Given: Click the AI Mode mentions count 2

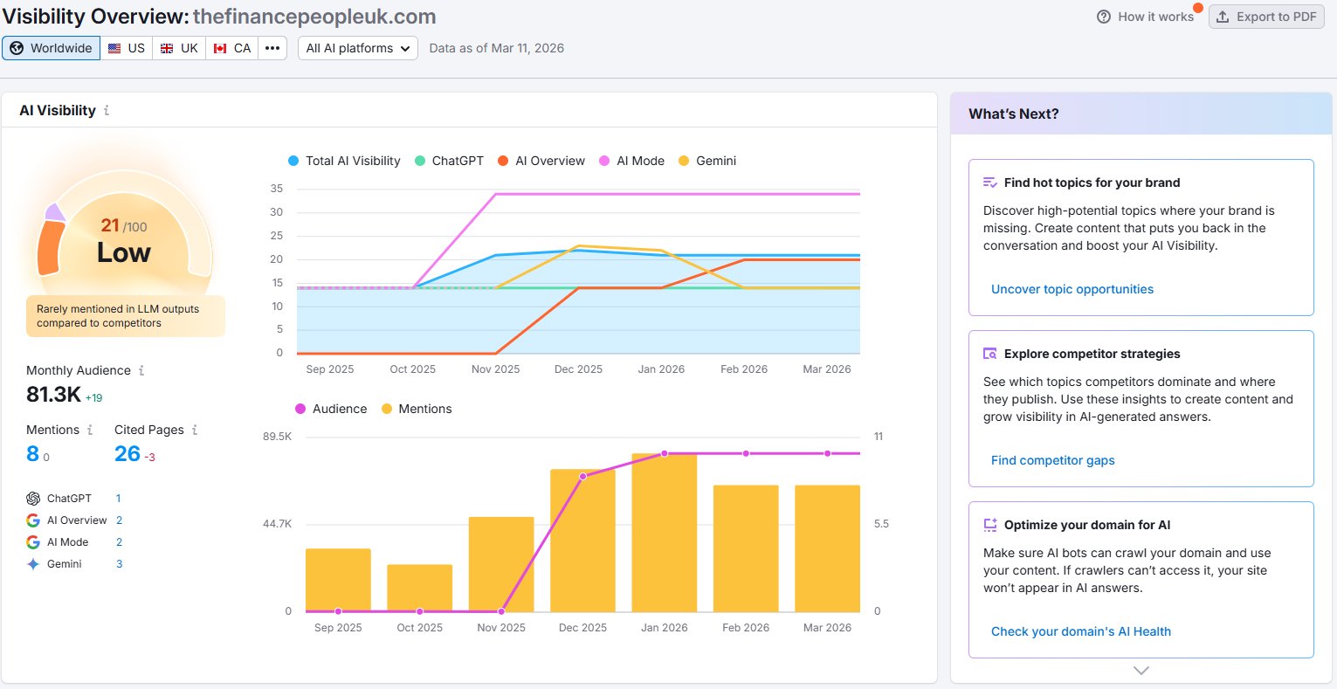Looking at the screenshot, I should point(119,542).
